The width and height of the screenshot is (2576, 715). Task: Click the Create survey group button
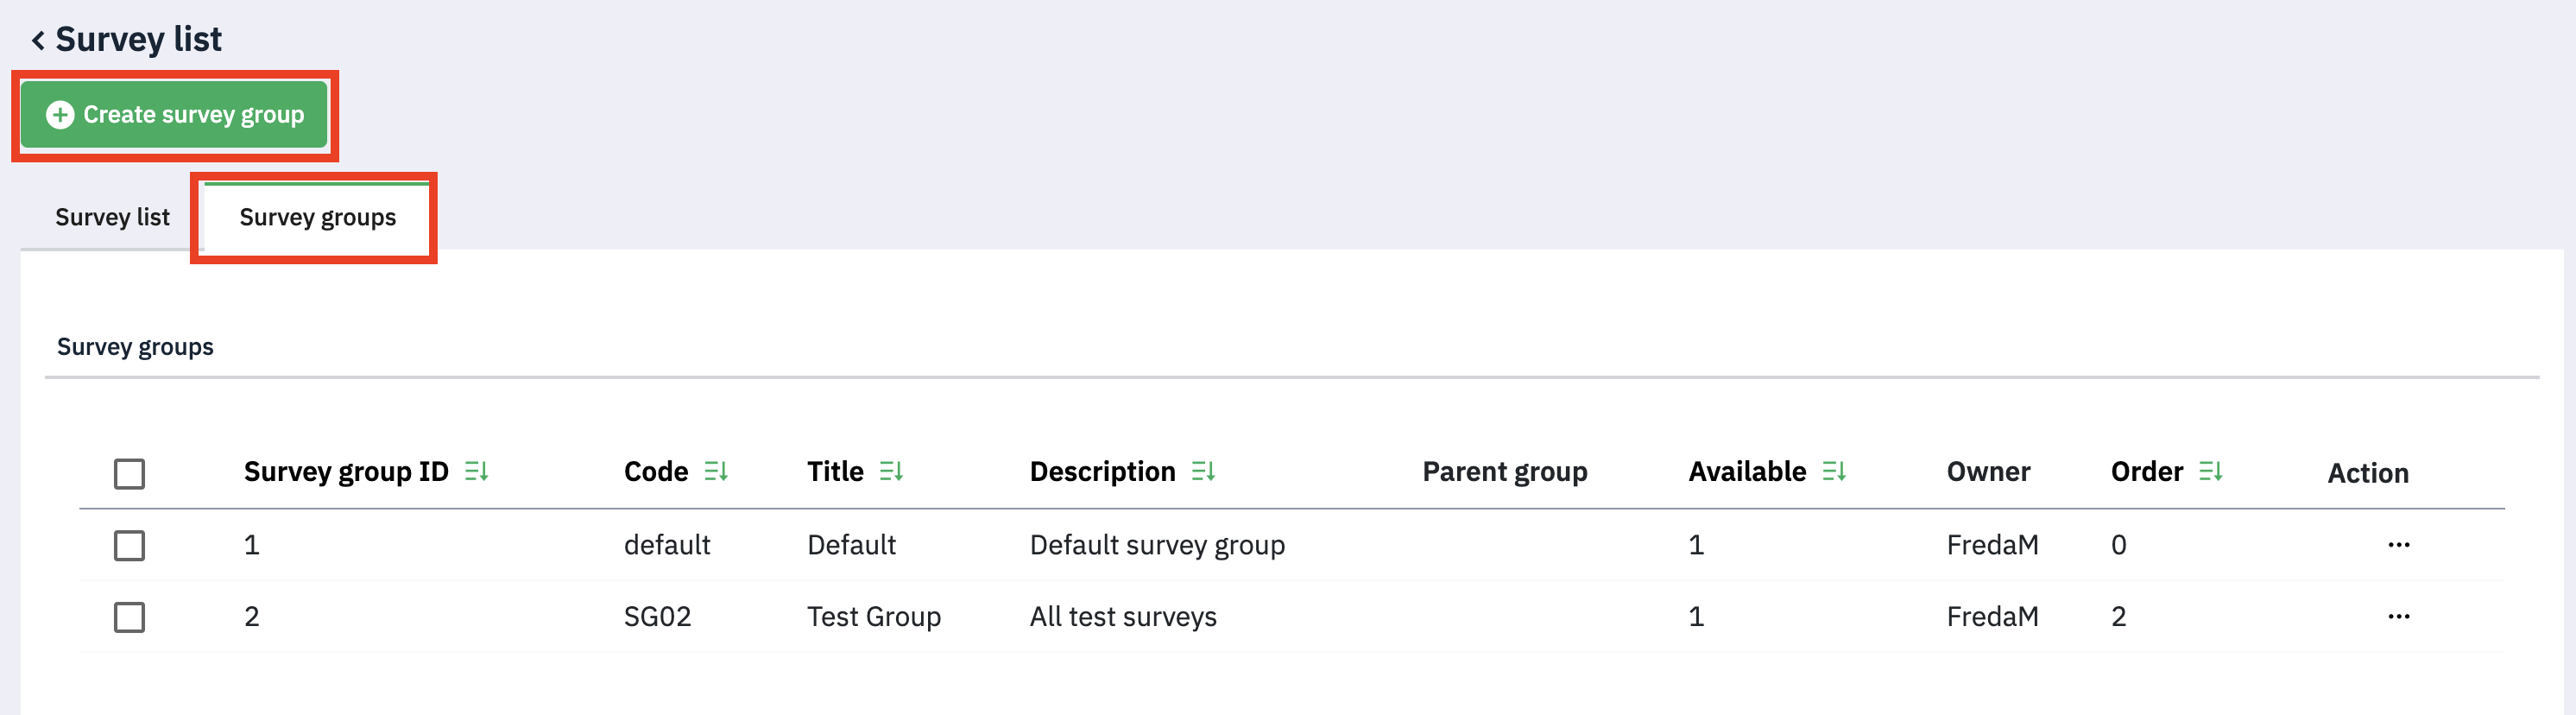pos(174,115)
